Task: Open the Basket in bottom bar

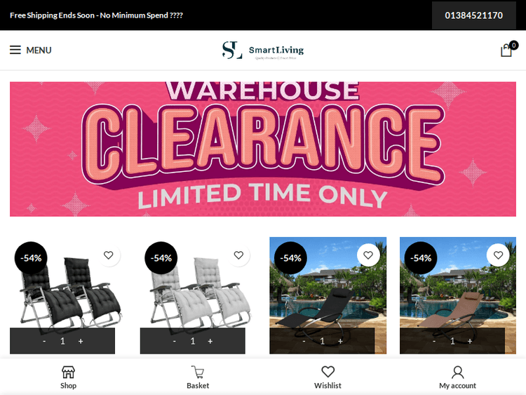Action: [198, 377]
